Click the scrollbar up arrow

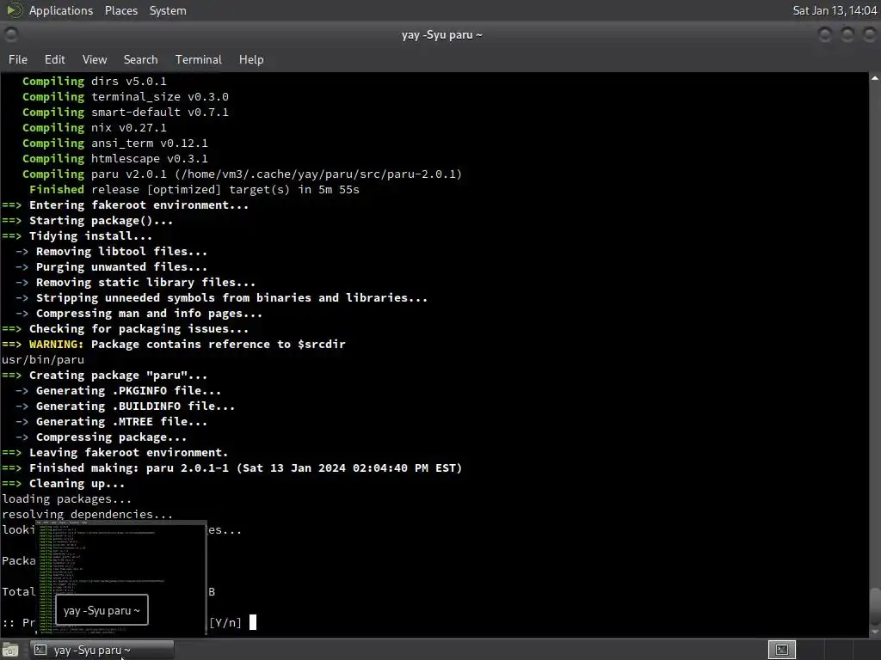point(875,78)
